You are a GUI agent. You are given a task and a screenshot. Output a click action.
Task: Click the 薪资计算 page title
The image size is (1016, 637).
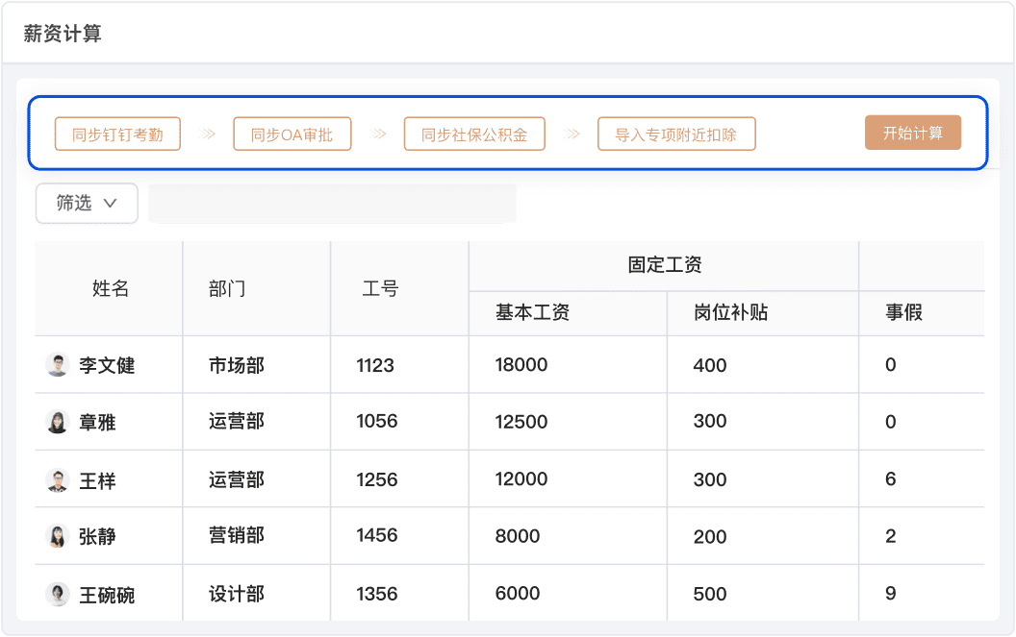[x=63, y=35]
